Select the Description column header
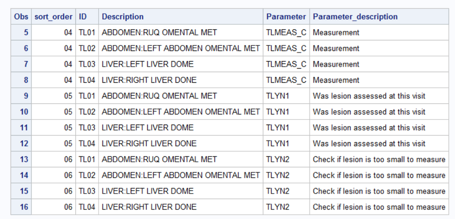 (x=123, y=17)
